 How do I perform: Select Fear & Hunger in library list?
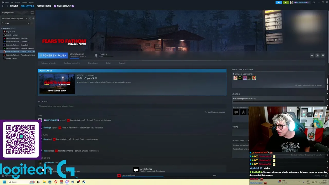12,35
